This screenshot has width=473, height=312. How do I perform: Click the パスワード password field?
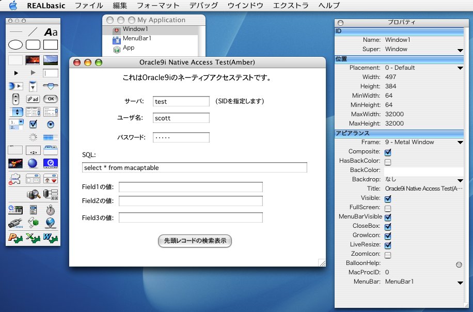pyautogui.click(x=181, y=137)
